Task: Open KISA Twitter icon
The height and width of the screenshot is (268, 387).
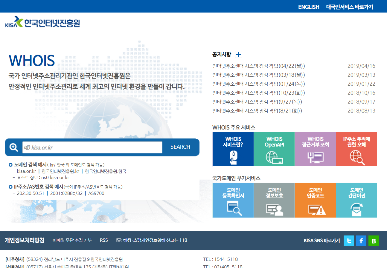Action: [x=349, y=241]
